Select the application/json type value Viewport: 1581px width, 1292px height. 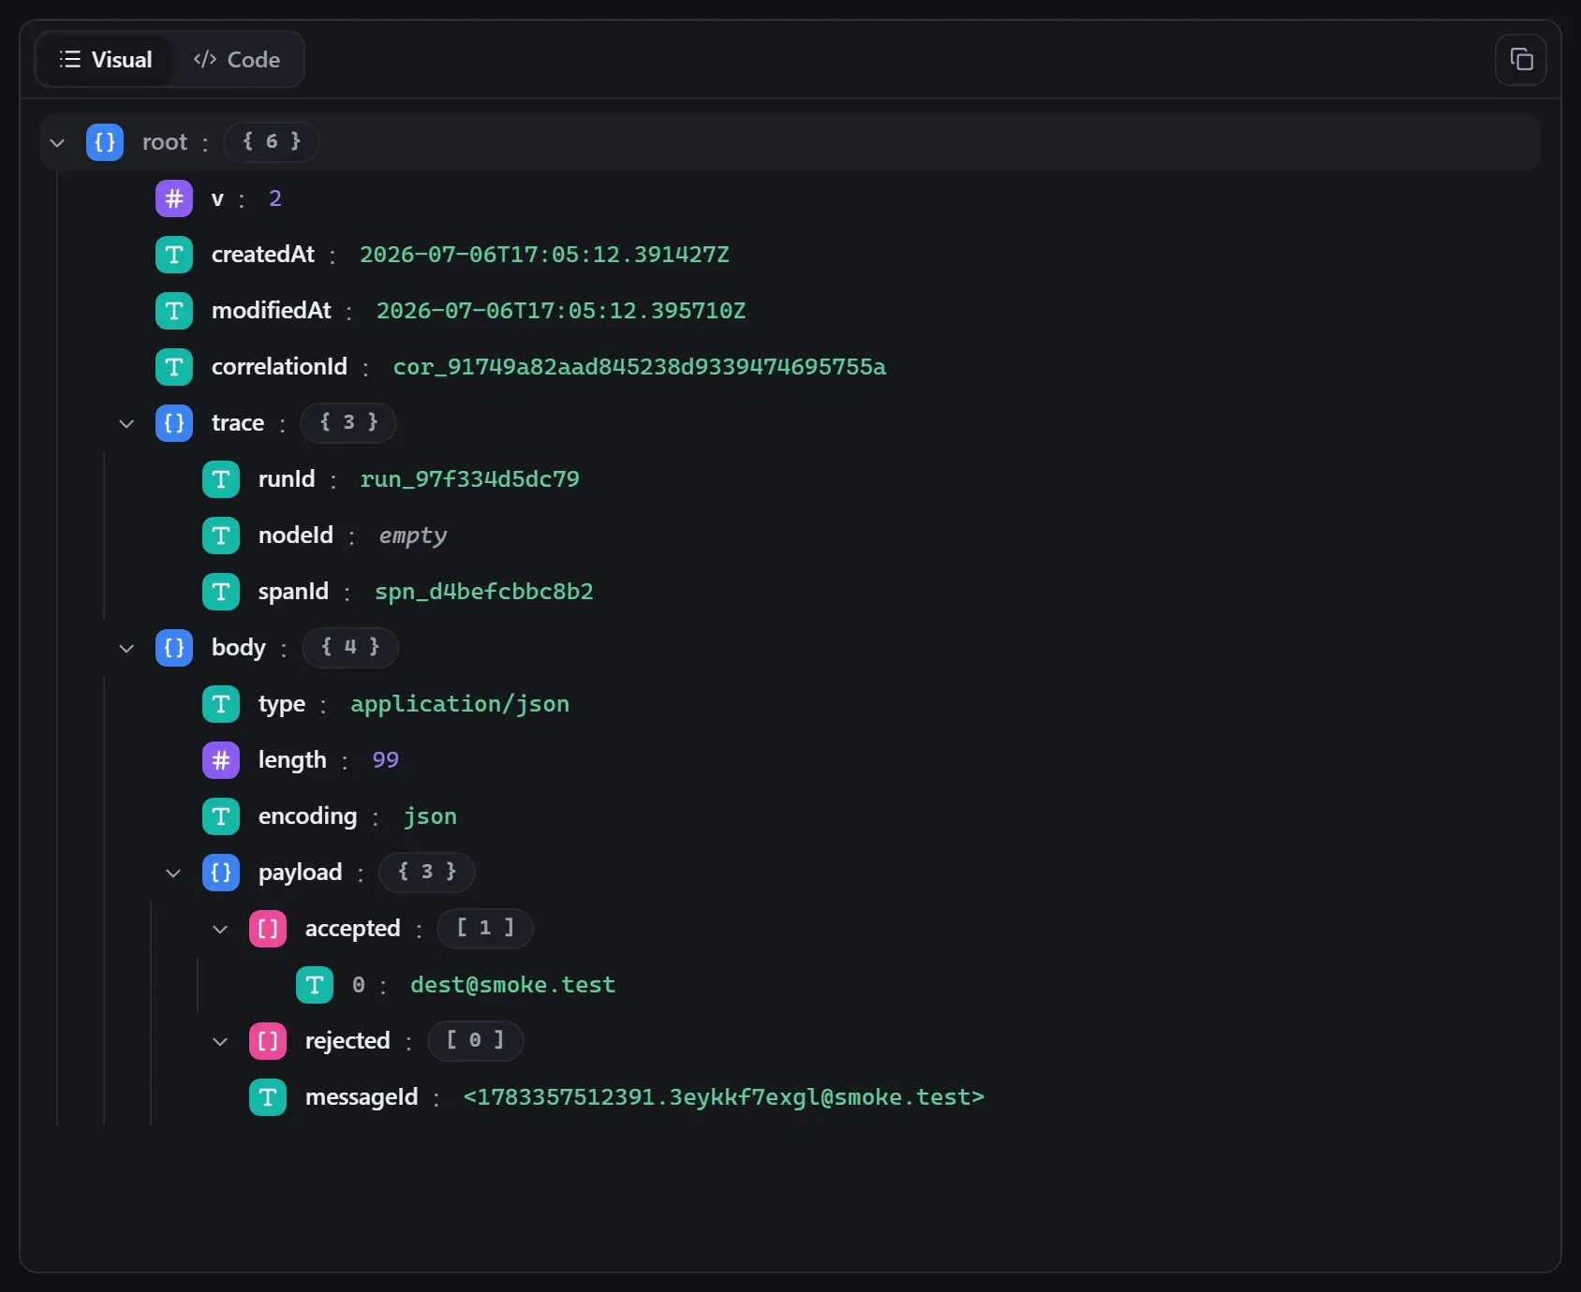[x=460, y=704]
